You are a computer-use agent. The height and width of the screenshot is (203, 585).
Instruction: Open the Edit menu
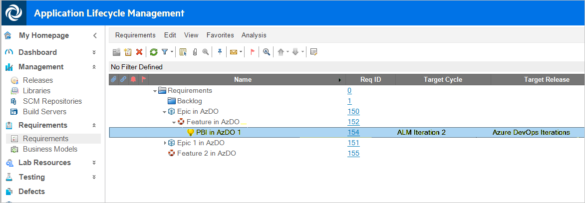click(170, 35)
